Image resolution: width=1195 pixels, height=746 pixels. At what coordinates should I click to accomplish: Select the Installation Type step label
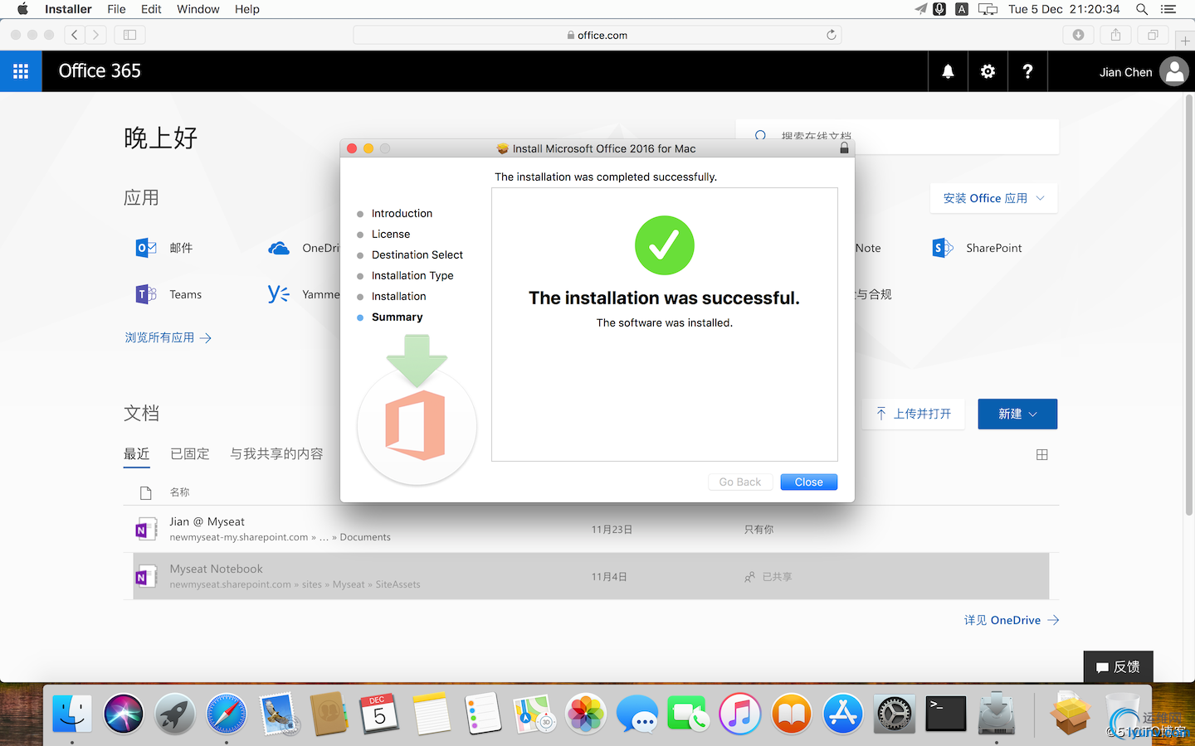coord(412,276)
